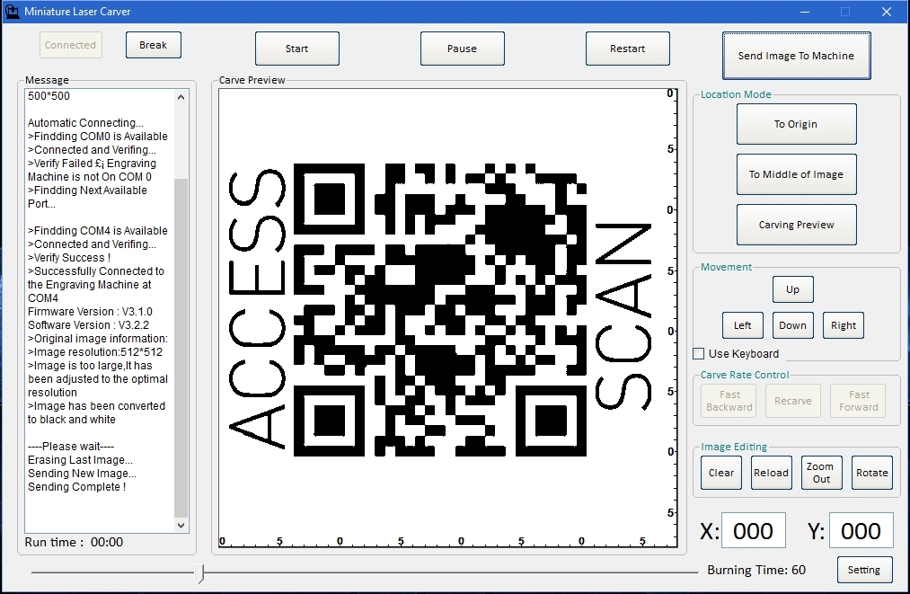Click the Fast Backward button
The height and width of the screenshot is (594, 910).
(x=729, y=401)
